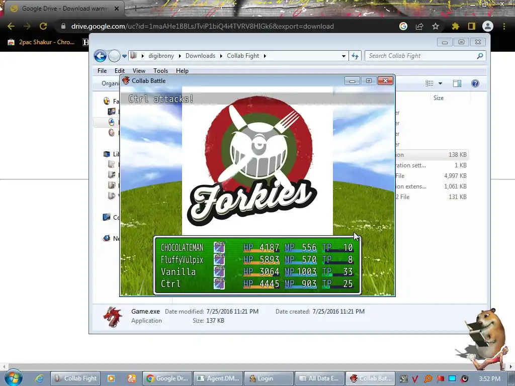Select the 1 KB configuration settings row
The image size is (515, 386).
(x=431, y=165)
